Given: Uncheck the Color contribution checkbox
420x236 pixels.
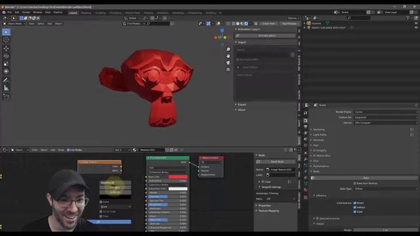Looking at the screenshot, I should pos(354,212).
